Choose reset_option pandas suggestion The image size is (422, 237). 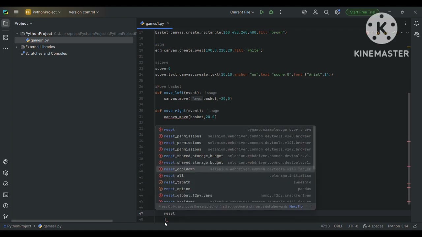[235, 189]
